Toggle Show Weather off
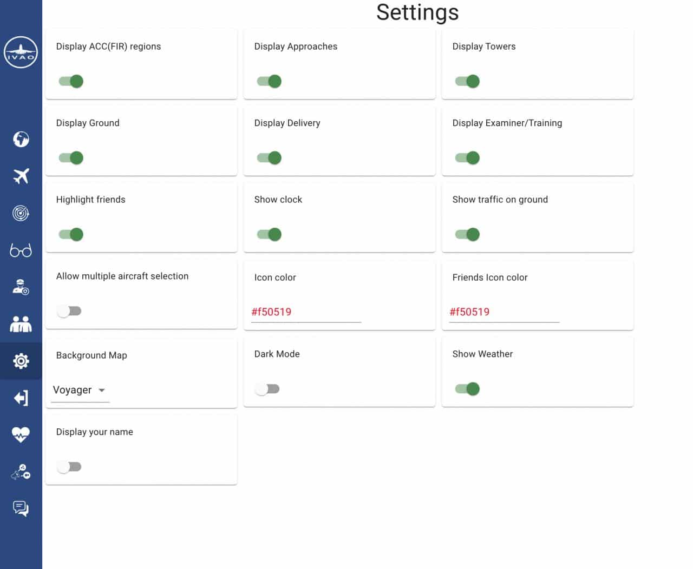This screenshot has width=693, height=569. pyautogui.click(x=467, y=389)
